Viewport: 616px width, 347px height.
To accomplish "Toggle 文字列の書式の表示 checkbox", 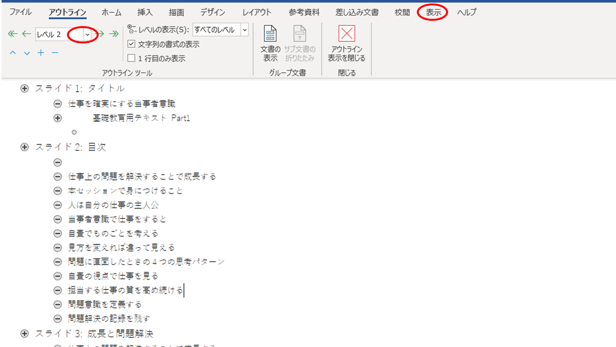I will pyautogui.click(x=131, y=44).
